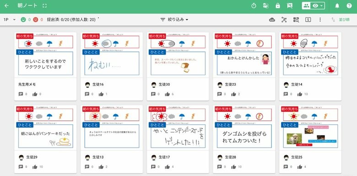Click comment icon on 生徒23 card

point(219,94)
